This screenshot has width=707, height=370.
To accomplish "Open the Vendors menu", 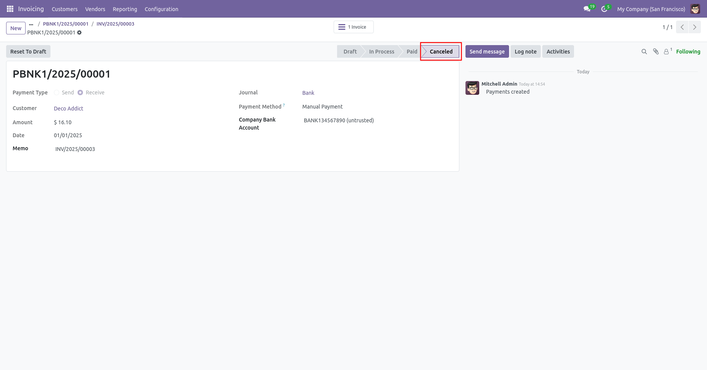I will point(95,9).
